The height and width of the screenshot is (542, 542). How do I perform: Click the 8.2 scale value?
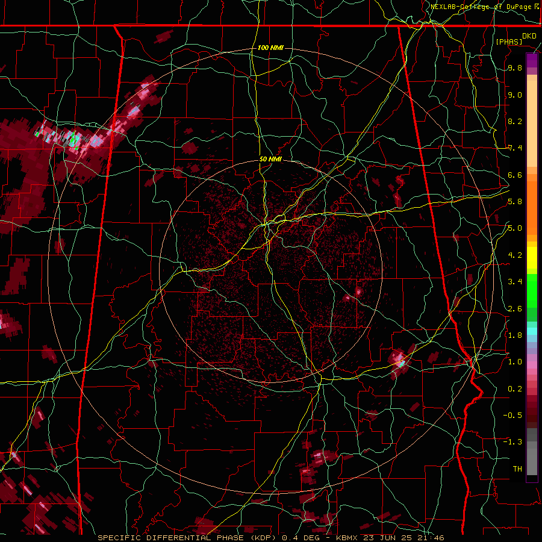[515, 121]
